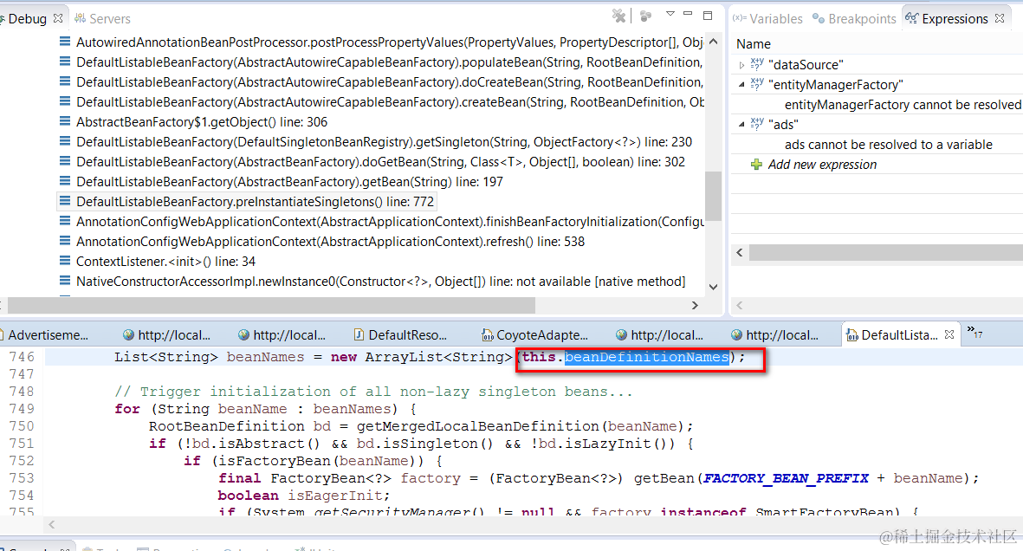Viewport: 1023px width, 551px height.
Task: Select the populateBean stack frame
Action: pyautogui.click(x=390, y=62)
